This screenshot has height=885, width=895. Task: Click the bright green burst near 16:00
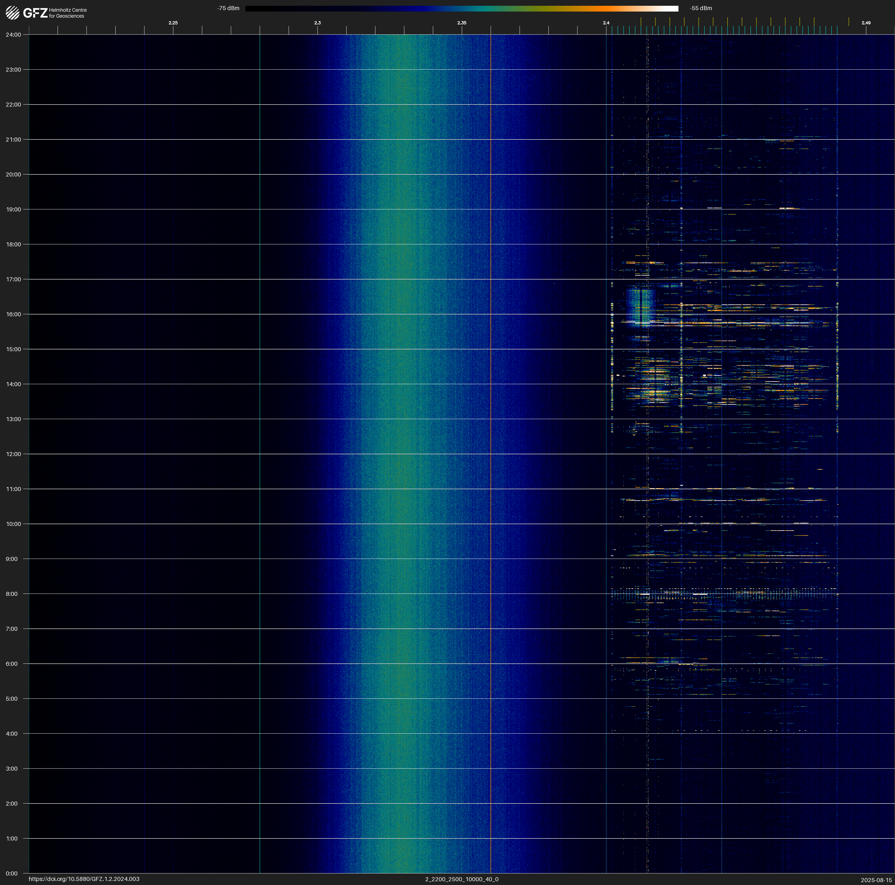coord(640,306)
